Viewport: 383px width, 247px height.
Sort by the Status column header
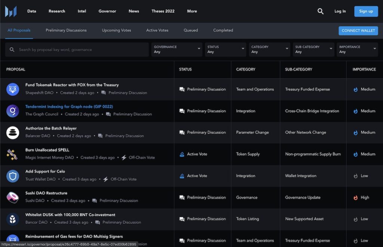[185, 69]
